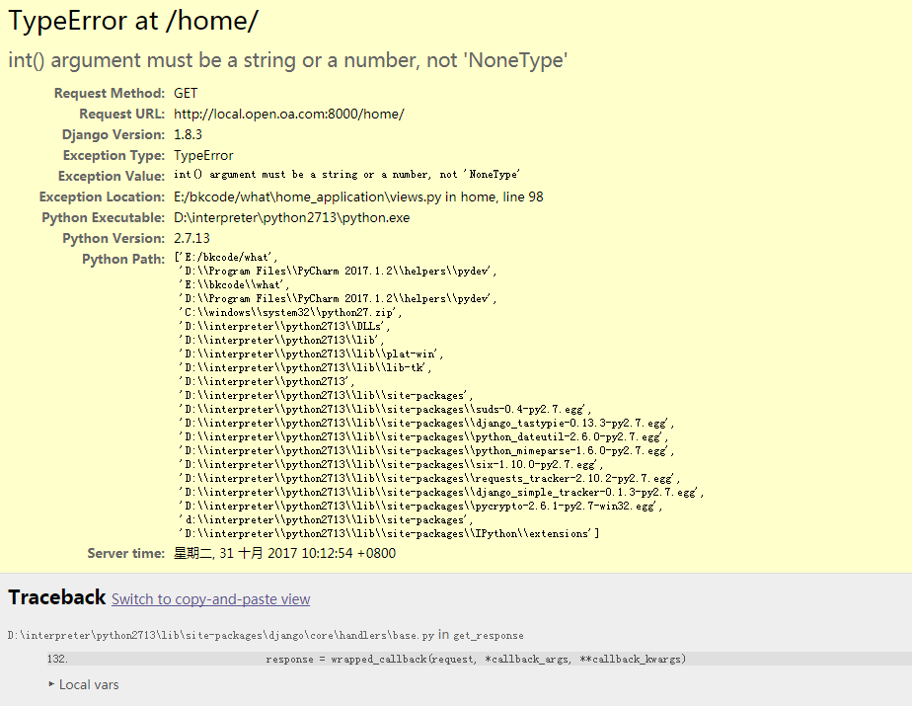Click the int() argument error subtitle
The image size is (912, 706).
tap(287, 60)
